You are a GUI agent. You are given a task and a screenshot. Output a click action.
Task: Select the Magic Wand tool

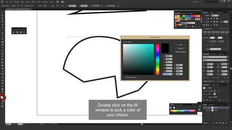(2, 18)
